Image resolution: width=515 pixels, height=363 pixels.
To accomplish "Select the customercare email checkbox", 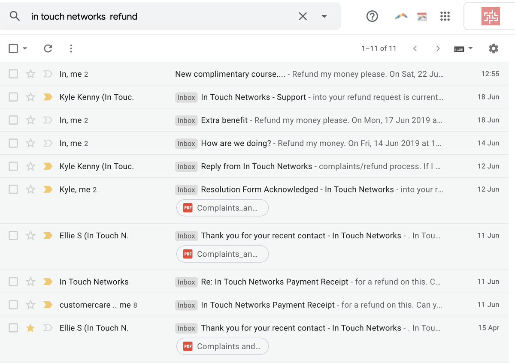I will point(13,305).
